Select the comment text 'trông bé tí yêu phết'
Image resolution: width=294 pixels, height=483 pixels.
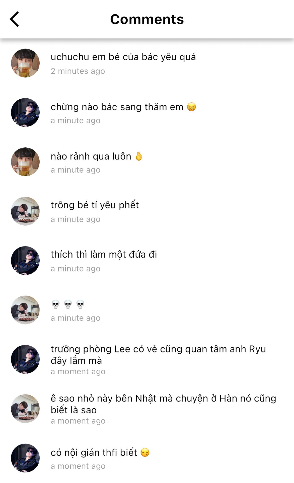coord(95,205)
